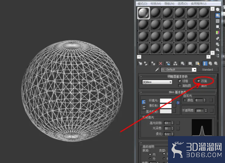Click the Standard material type button

click(208, 69)
